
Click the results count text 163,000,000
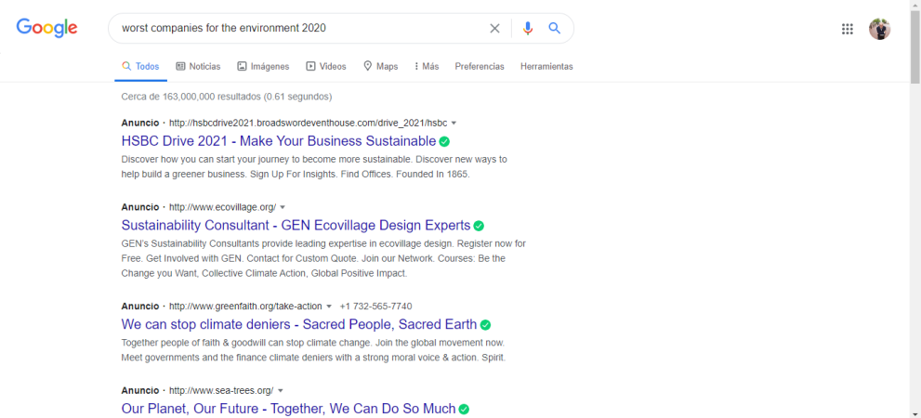[229, 97]
